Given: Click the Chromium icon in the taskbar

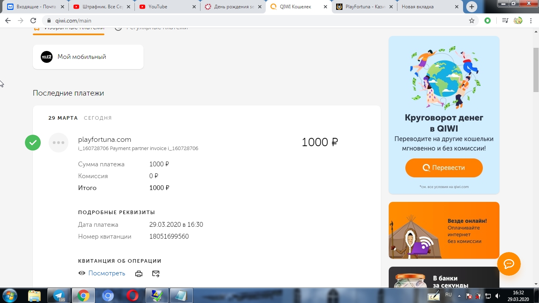Looking at the screenshot, I should coord(108,295).
